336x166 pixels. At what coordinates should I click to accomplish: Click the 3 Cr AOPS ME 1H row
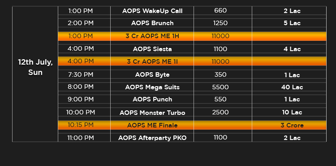(x=192, y=36)
